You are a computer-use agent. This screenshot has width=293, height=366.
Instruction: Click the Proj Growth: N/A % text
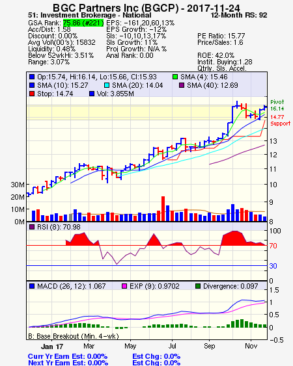point(136,49)
